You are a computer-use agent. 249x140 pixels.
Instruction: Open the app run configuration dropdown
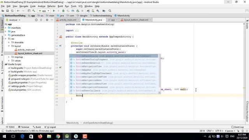[x=44, y=11]
